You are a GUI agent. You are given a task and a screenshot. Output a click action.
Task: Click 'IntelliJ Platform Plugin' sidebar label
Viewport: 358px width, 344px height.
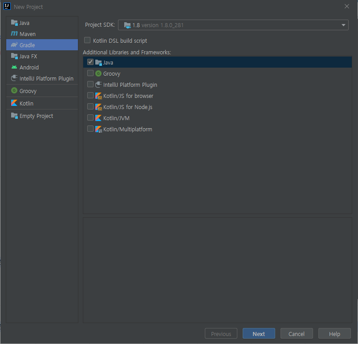[46, 78]
